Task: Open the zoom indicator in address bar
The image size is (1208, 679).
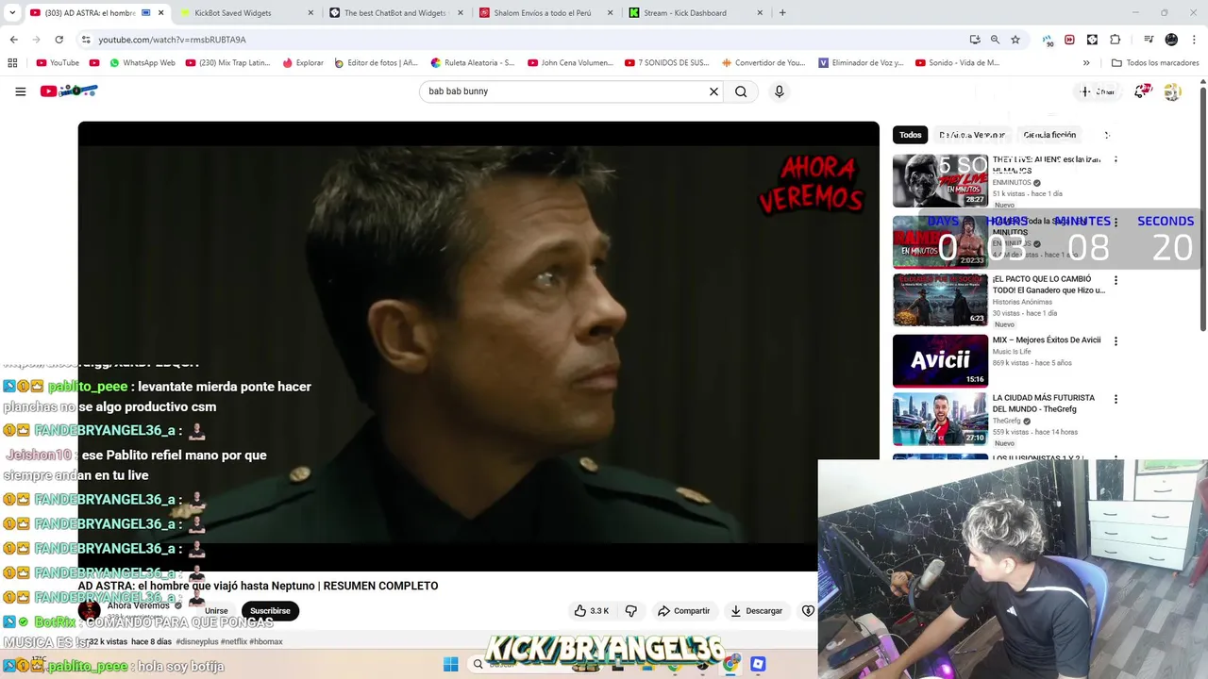Action: point(995,40)
